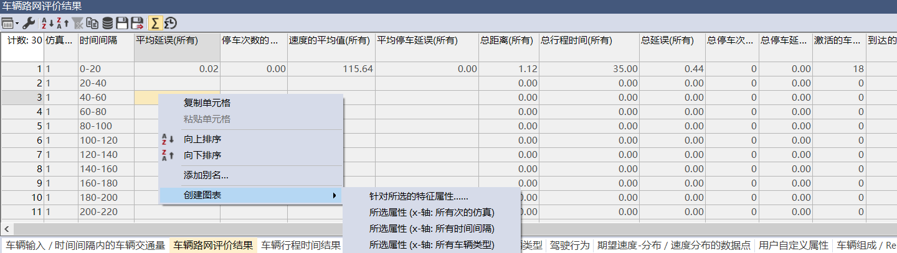
Task: Switch to 期望速度-分布 / 速度分布的数据点 tab
Action: 673,245
